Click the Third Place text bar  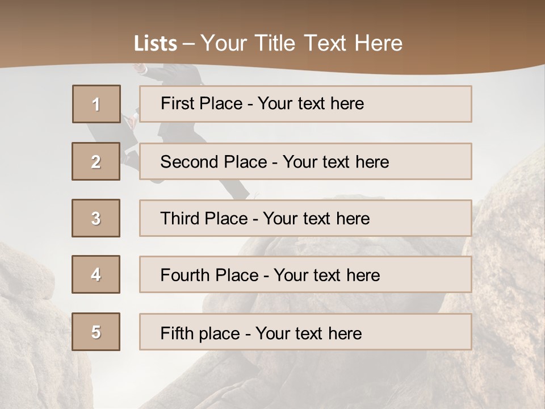(x=305, y=218)
